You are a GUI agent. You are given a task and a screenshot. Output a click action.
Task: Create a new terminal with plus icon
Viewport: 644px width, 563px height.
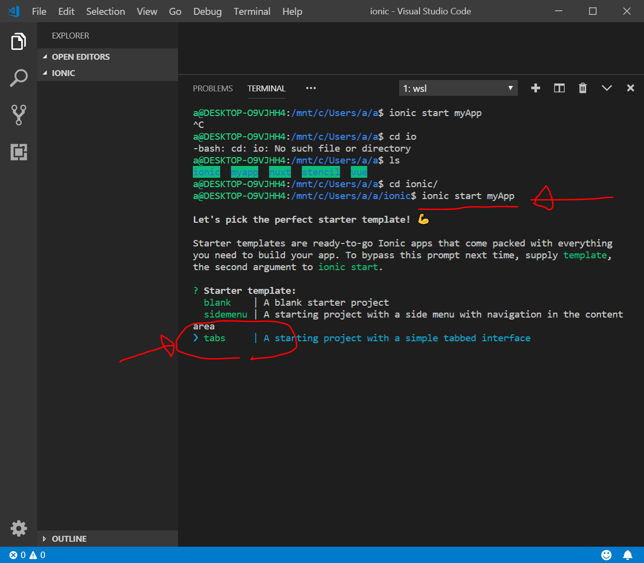[535, 88]
